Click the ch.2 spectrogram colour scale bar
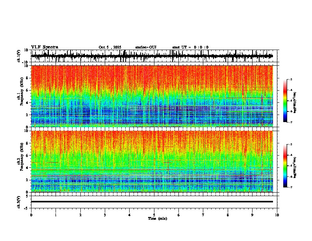312x241 pixels. click(285, 166)
